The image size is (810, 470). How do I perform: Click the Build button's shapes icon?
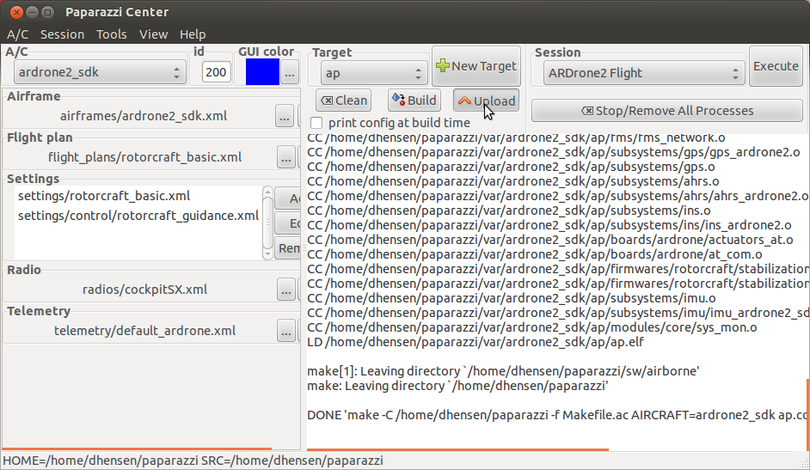(398, 99)
